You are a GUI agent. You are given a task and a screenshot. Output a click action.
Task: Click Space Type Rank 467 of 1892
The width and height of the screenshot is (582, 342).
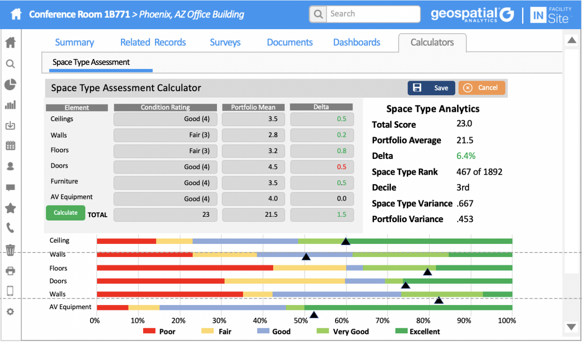point(479,172)
